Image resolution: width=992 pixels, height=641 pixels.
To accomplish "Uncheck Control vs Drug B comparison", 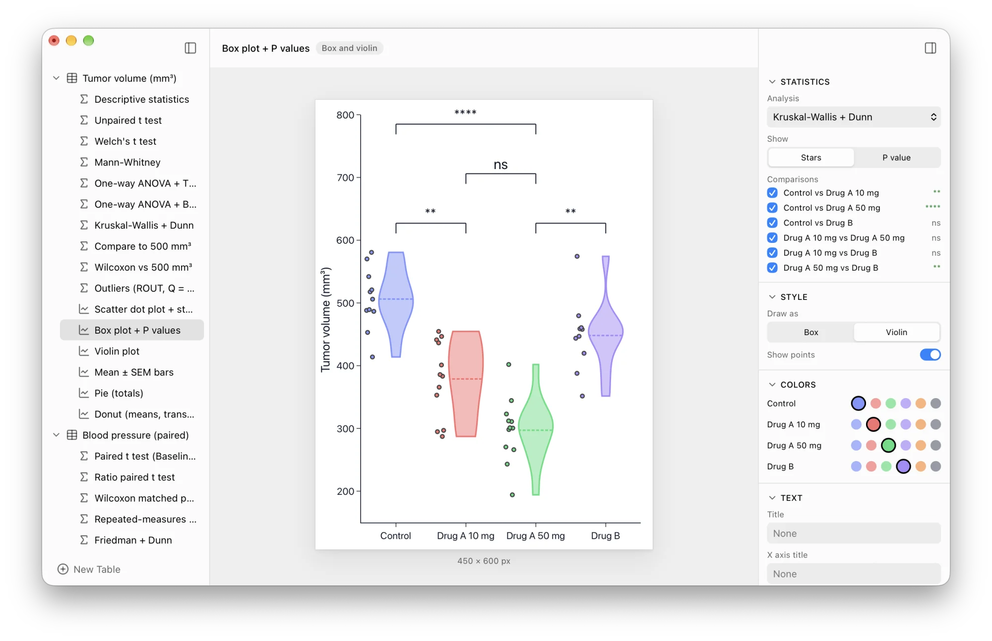I will pyautogui.click(x=772, y=223).
